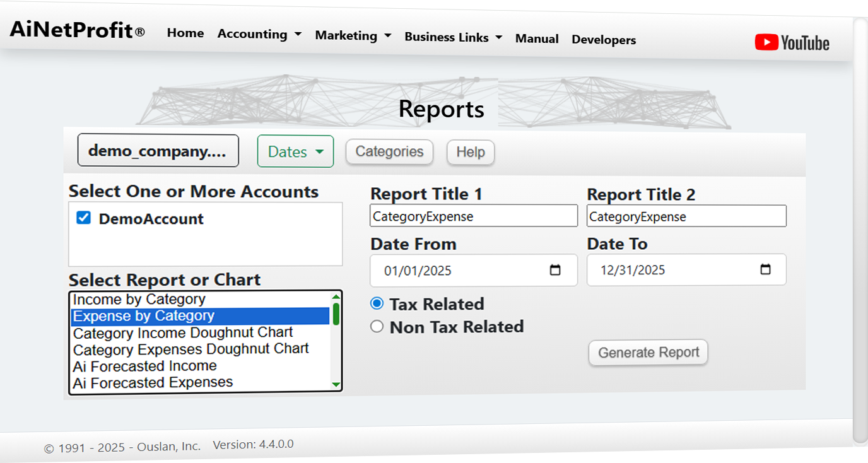The width and height of the screenshot is (868, 463).
Task: Toggle the DemoAccount checkbox
Action: point(83,218)
